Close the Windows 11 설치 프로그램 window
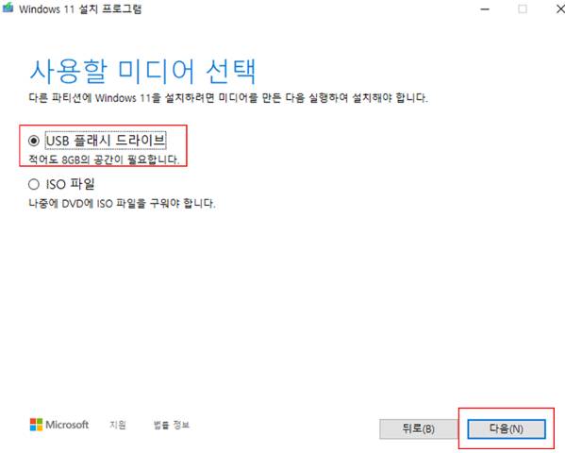Screen dimensions: 565x453 coord(560,9)
